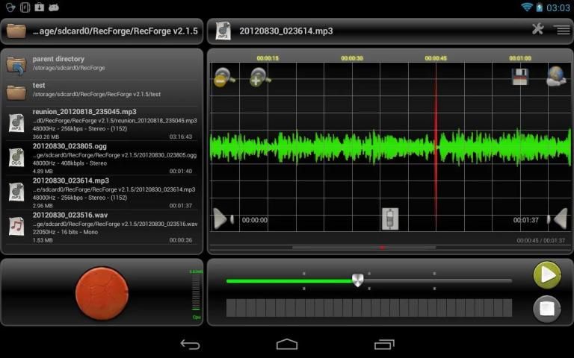Tap the left selection start marker
574x358 pixels.
click(223, 219)
